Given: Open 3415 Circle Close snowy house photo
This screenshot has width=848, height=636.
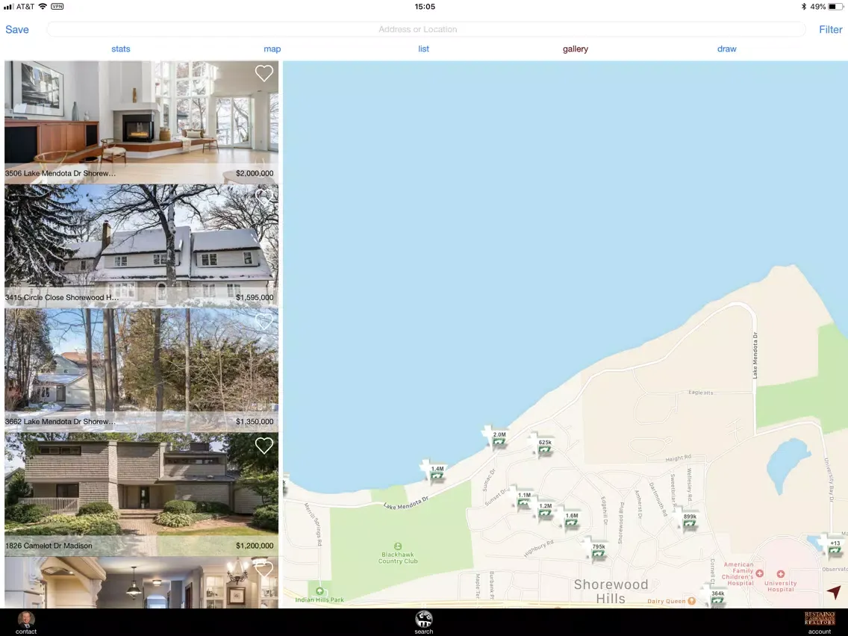Looking at the screenshot, I should coord(142,246).
